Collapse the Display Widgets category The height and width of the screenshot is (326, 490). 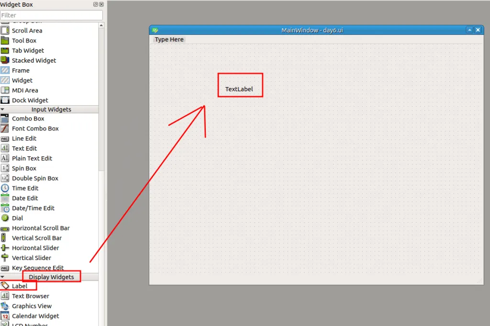coord(2,277)
